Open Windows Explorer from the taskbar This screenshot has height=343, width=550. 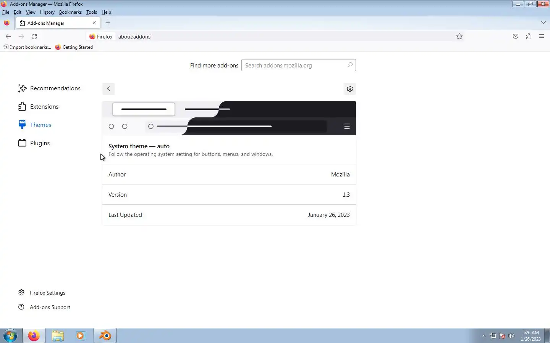(x=58, y=336)
